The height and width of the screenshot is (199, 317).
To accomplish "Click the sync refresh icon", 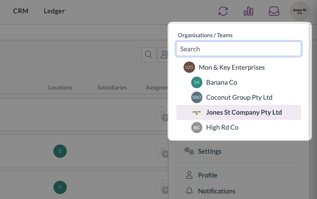I will coord(223,11).
